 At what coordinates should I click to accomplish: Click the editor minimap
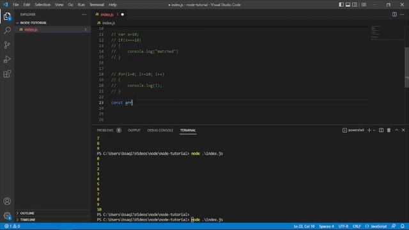click(388, 33)
